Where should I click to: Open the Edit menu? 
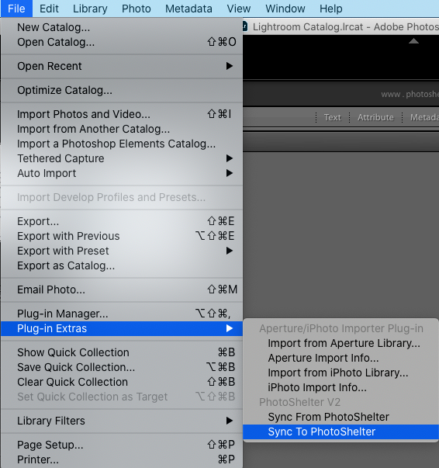coord(49,9)
